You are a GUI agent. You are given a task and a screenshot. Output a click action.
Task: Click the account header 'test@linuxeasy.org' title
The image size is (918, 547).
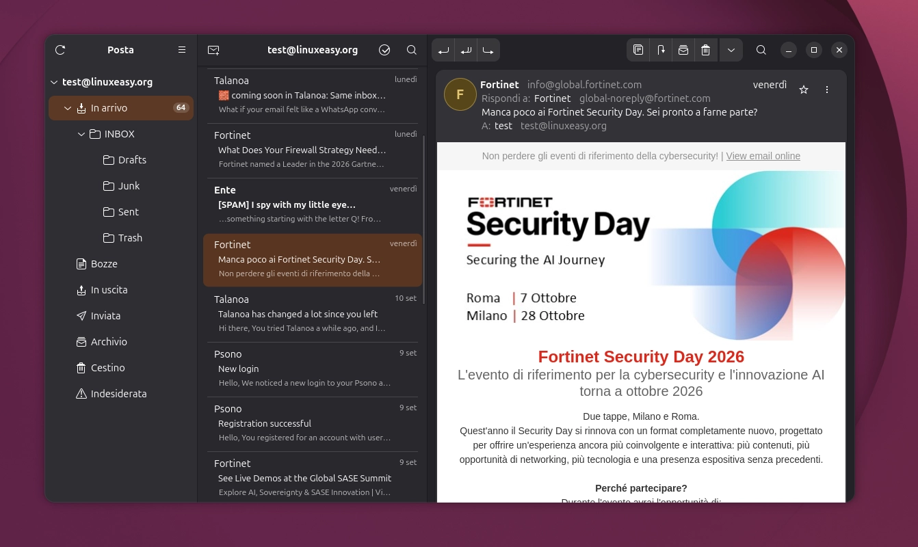[313, 50]
